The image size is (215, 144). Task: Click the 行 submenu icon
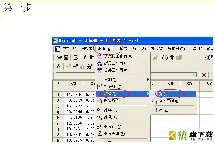tap(154, 110)
